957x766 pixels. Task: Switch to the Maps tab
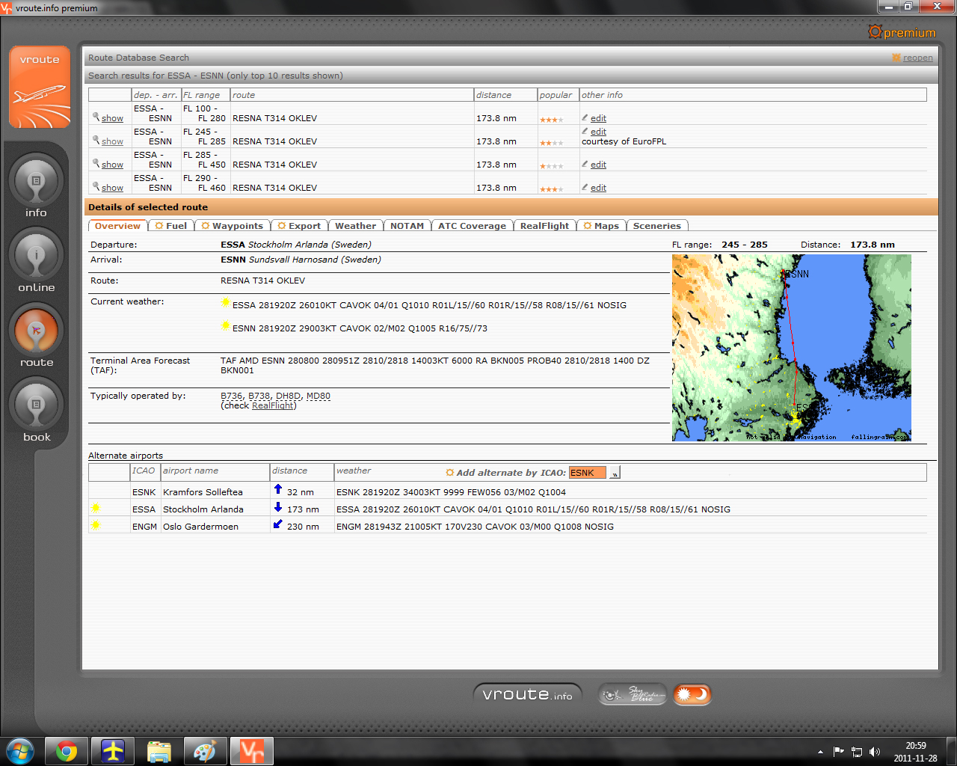602,226
